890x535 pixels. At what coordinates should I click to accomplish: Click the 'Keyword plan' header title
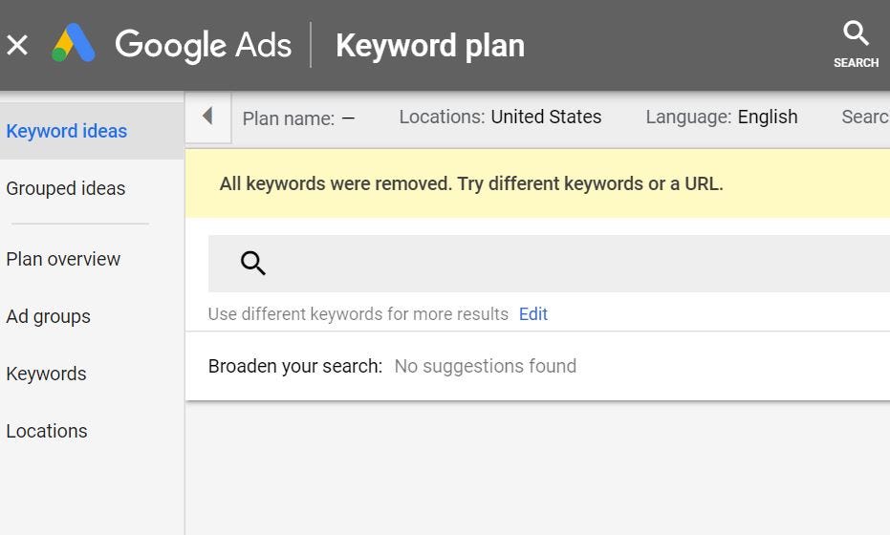(430, 45)
